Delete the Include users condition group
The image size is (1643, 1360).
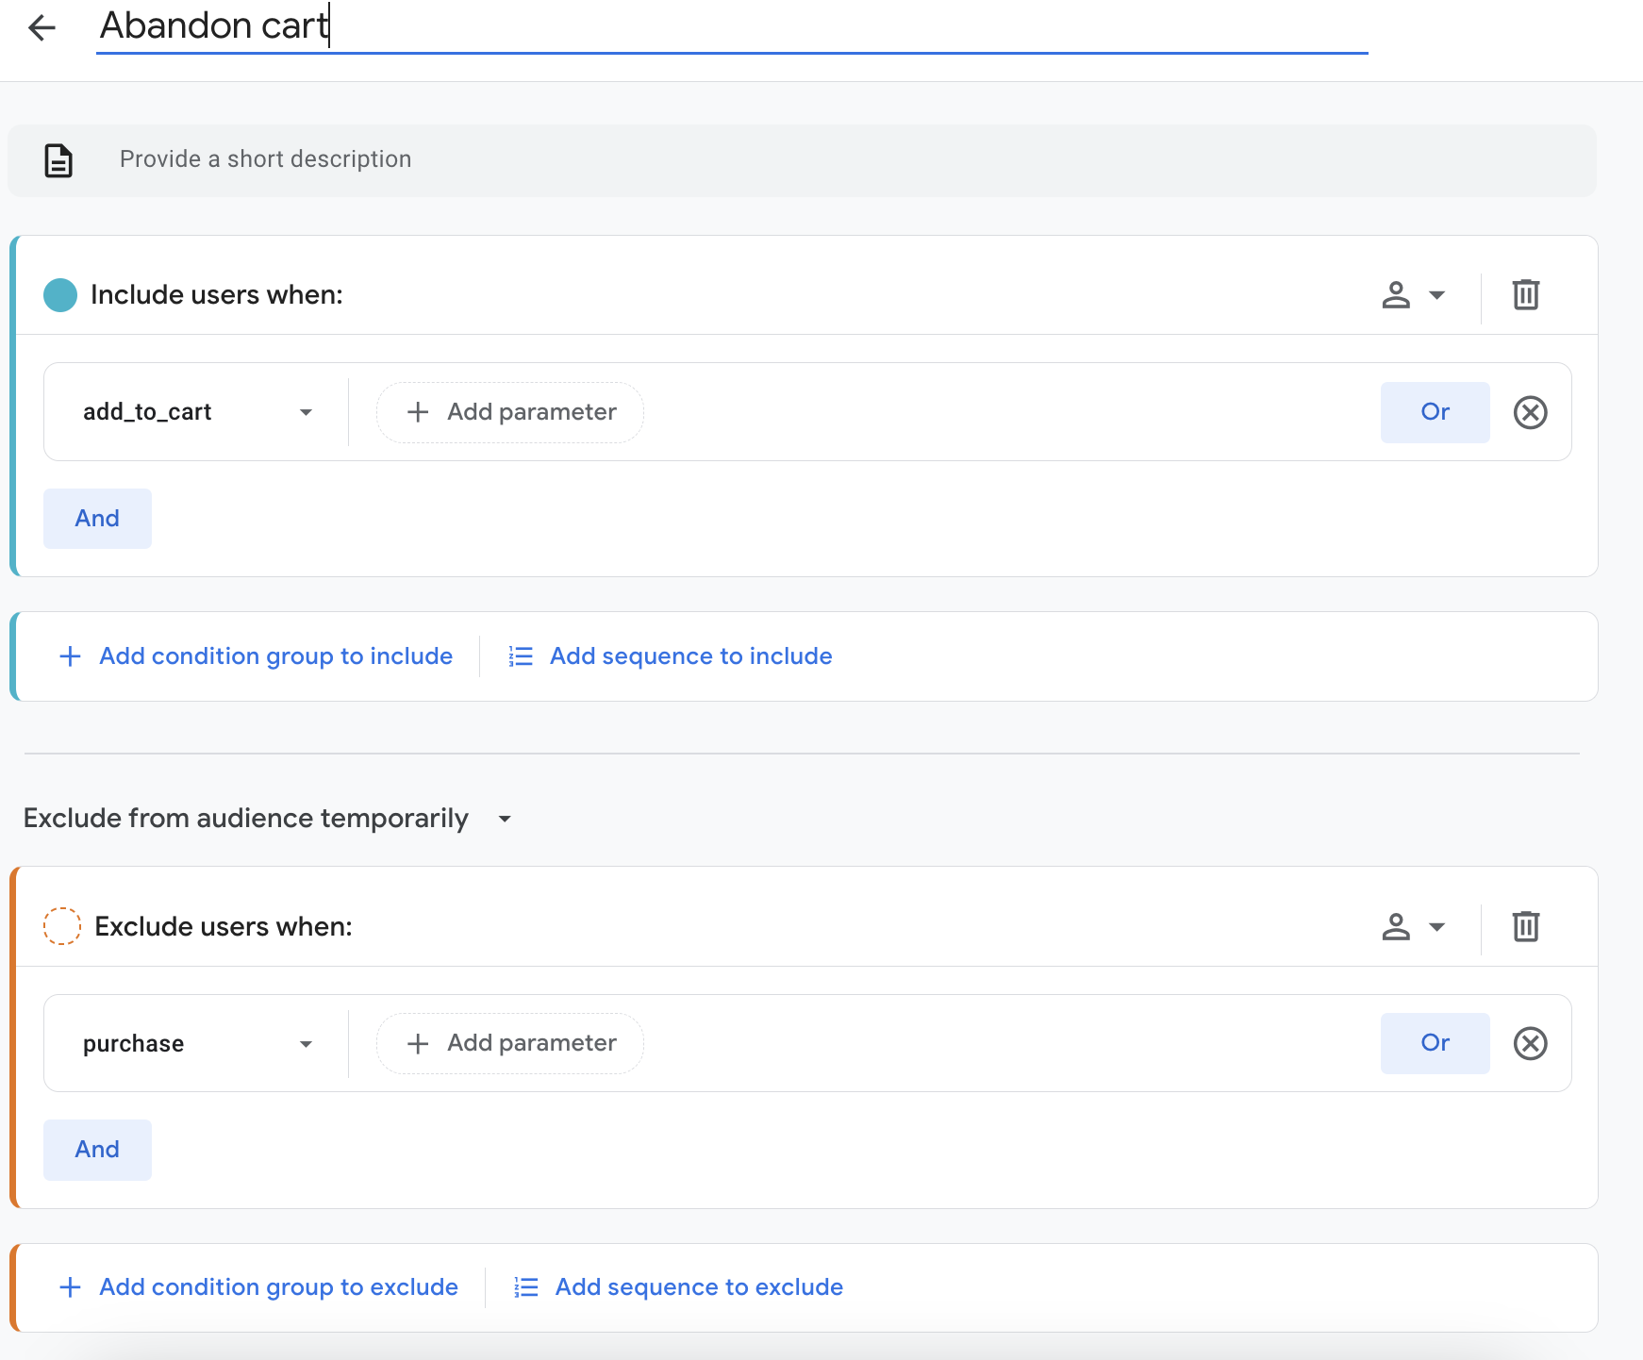pyautogui.click(x=1525, y=295)
